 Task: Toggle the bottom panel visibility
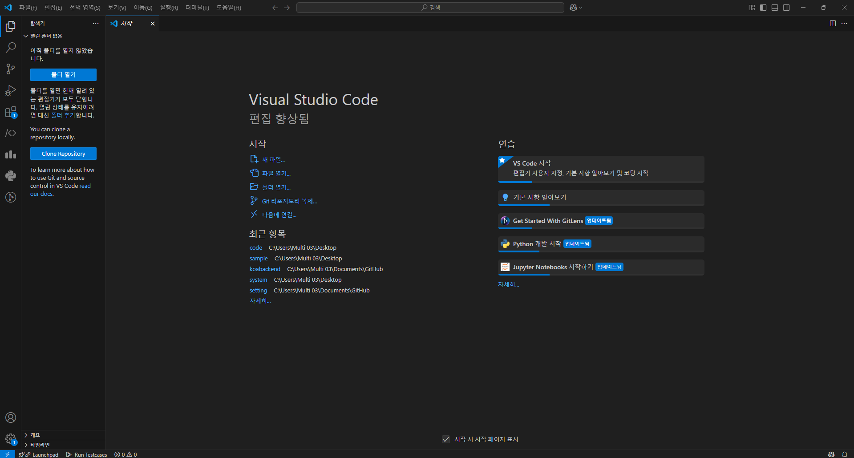(775, 8)
